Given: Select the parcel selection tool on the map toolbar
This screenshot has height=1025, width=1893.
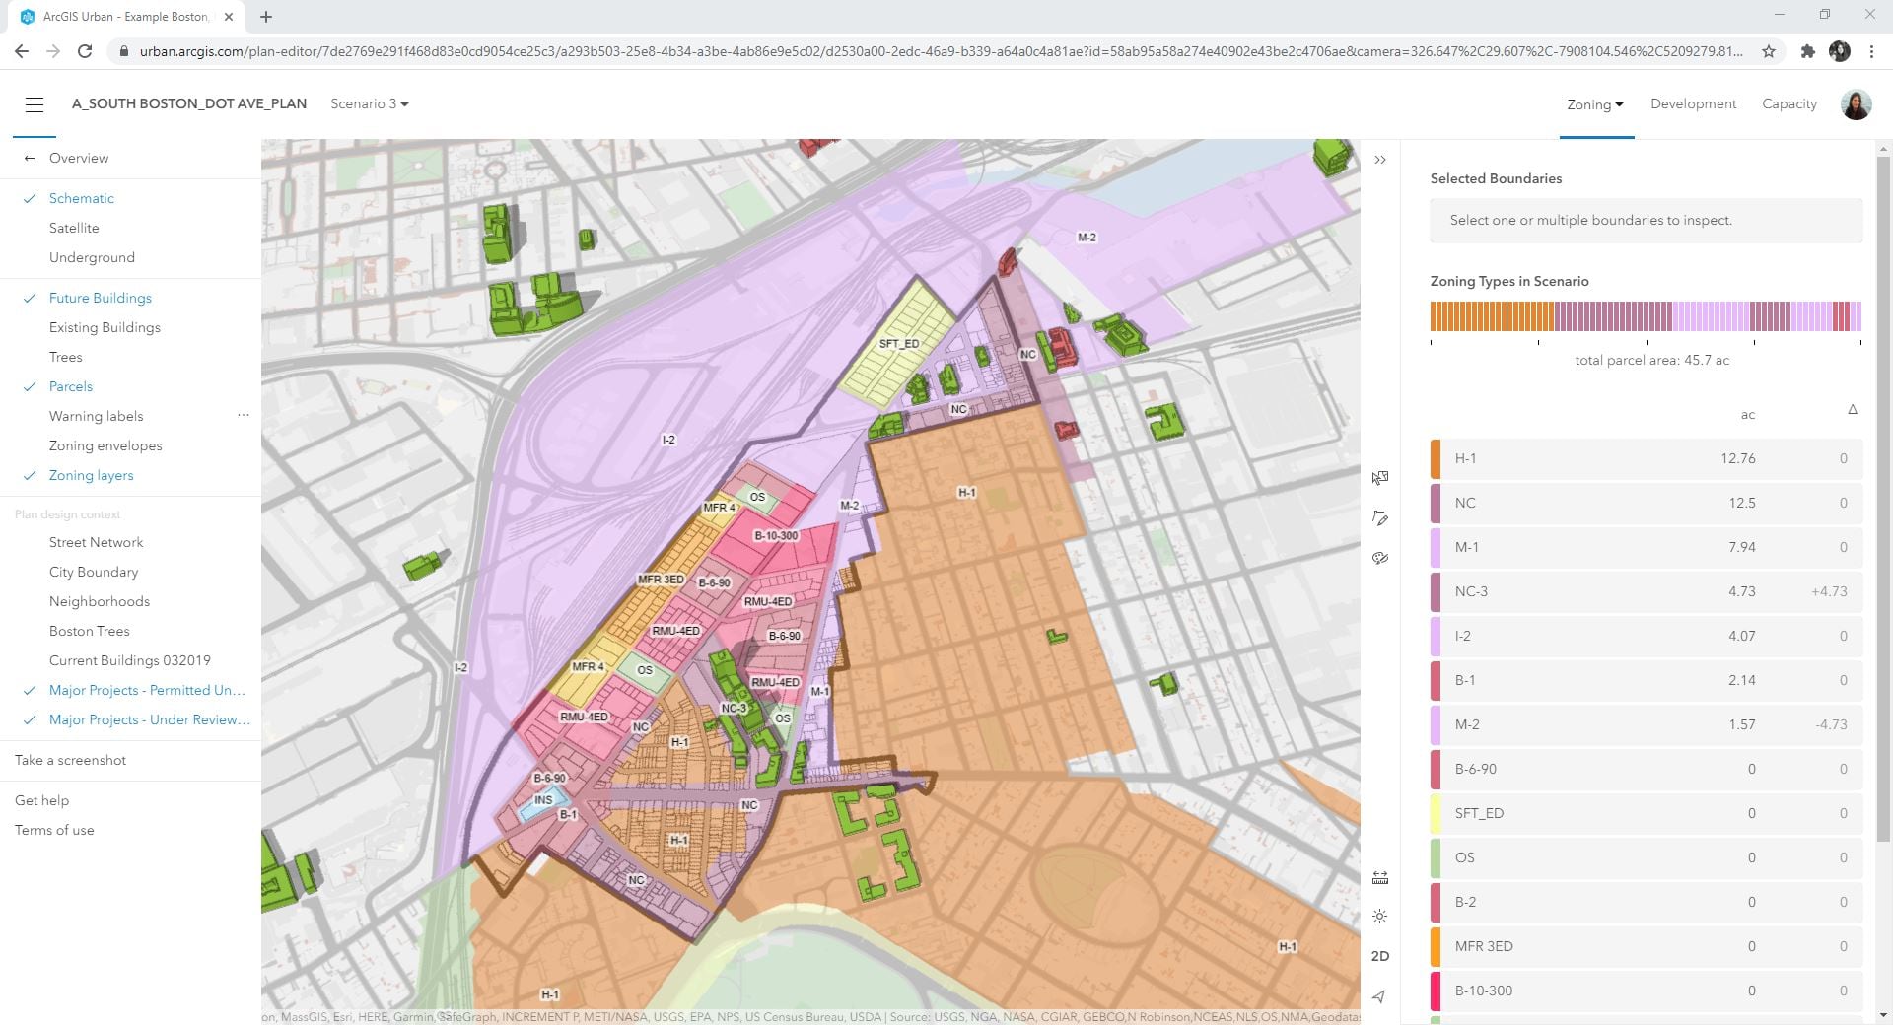Looking at the screenshot, I should click(1380, 477).
